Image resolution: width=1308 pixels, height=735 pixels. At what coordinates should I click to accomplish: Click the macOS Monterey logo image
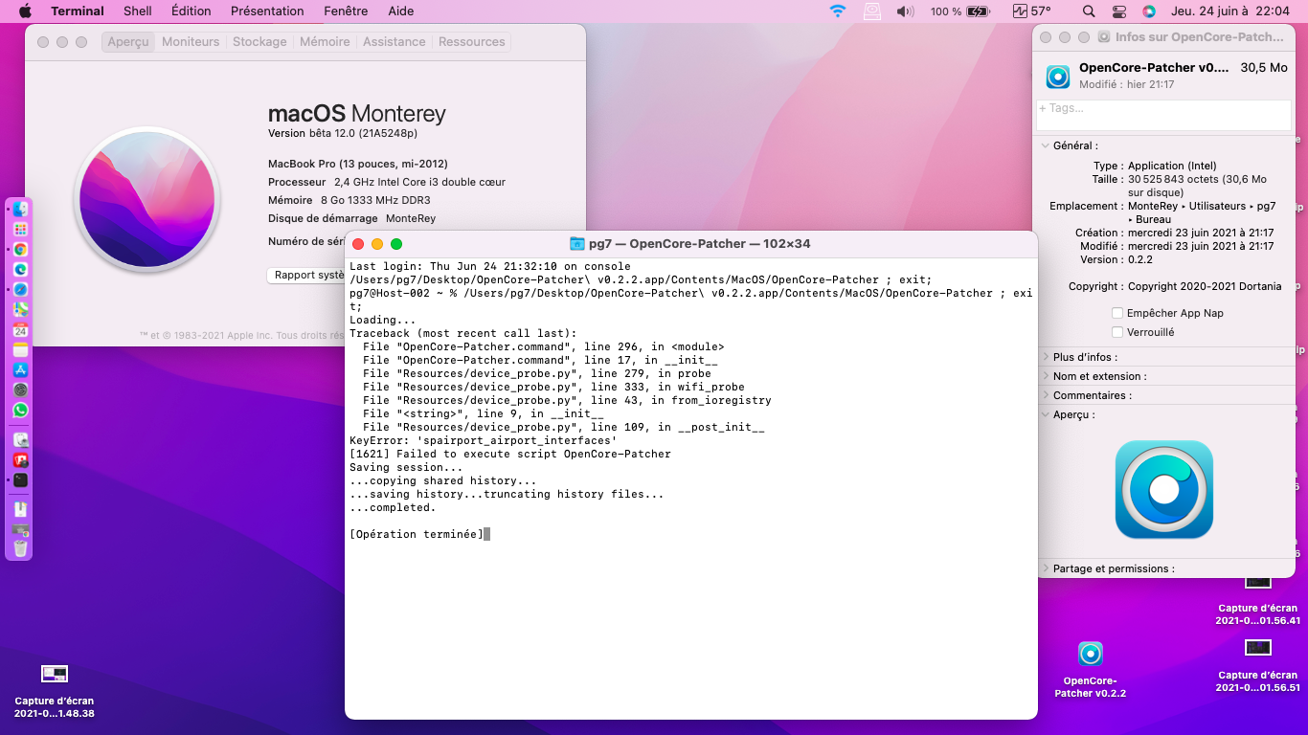pyautogui.click(x=147, y=199)
